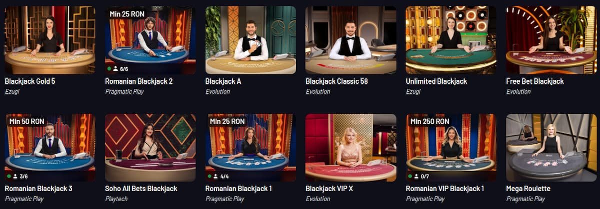The image size is (600, 209).
Task: Click the Min 250 RON badge
Action: click(x=429, y=121)
